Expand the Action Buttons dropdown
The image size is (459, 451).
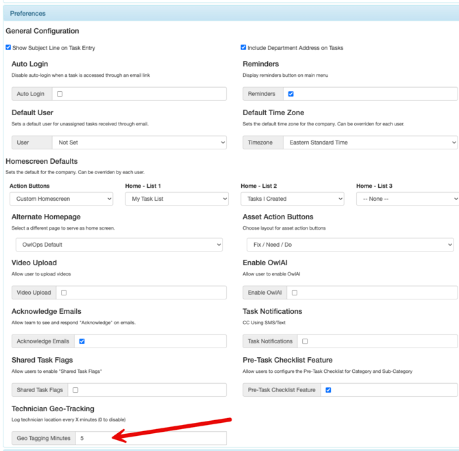(61, 199)
